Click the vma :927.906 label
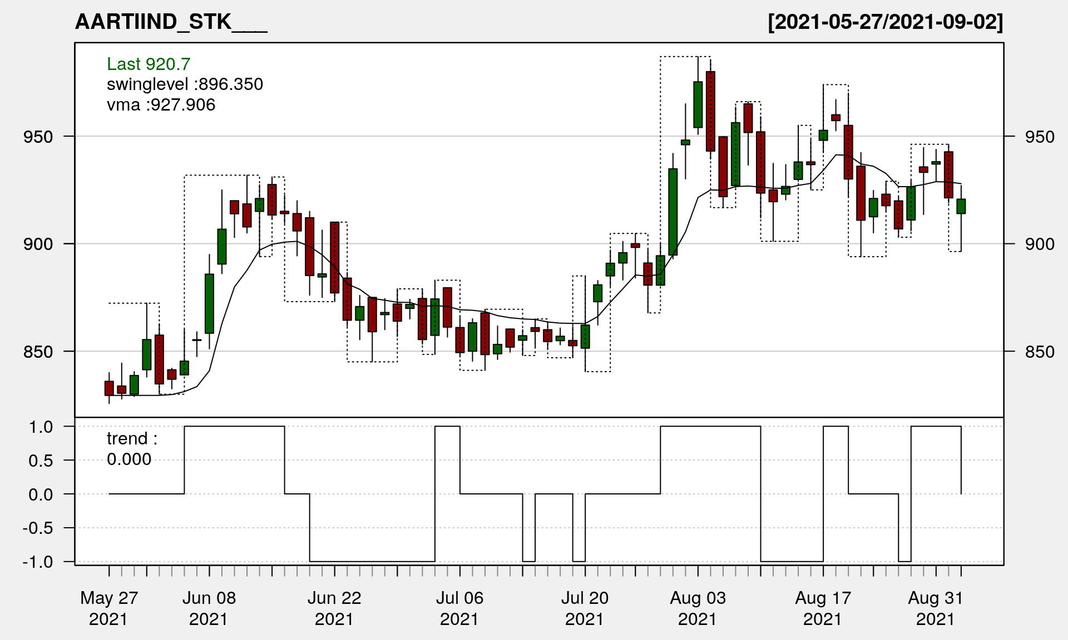 coord(161,105)
